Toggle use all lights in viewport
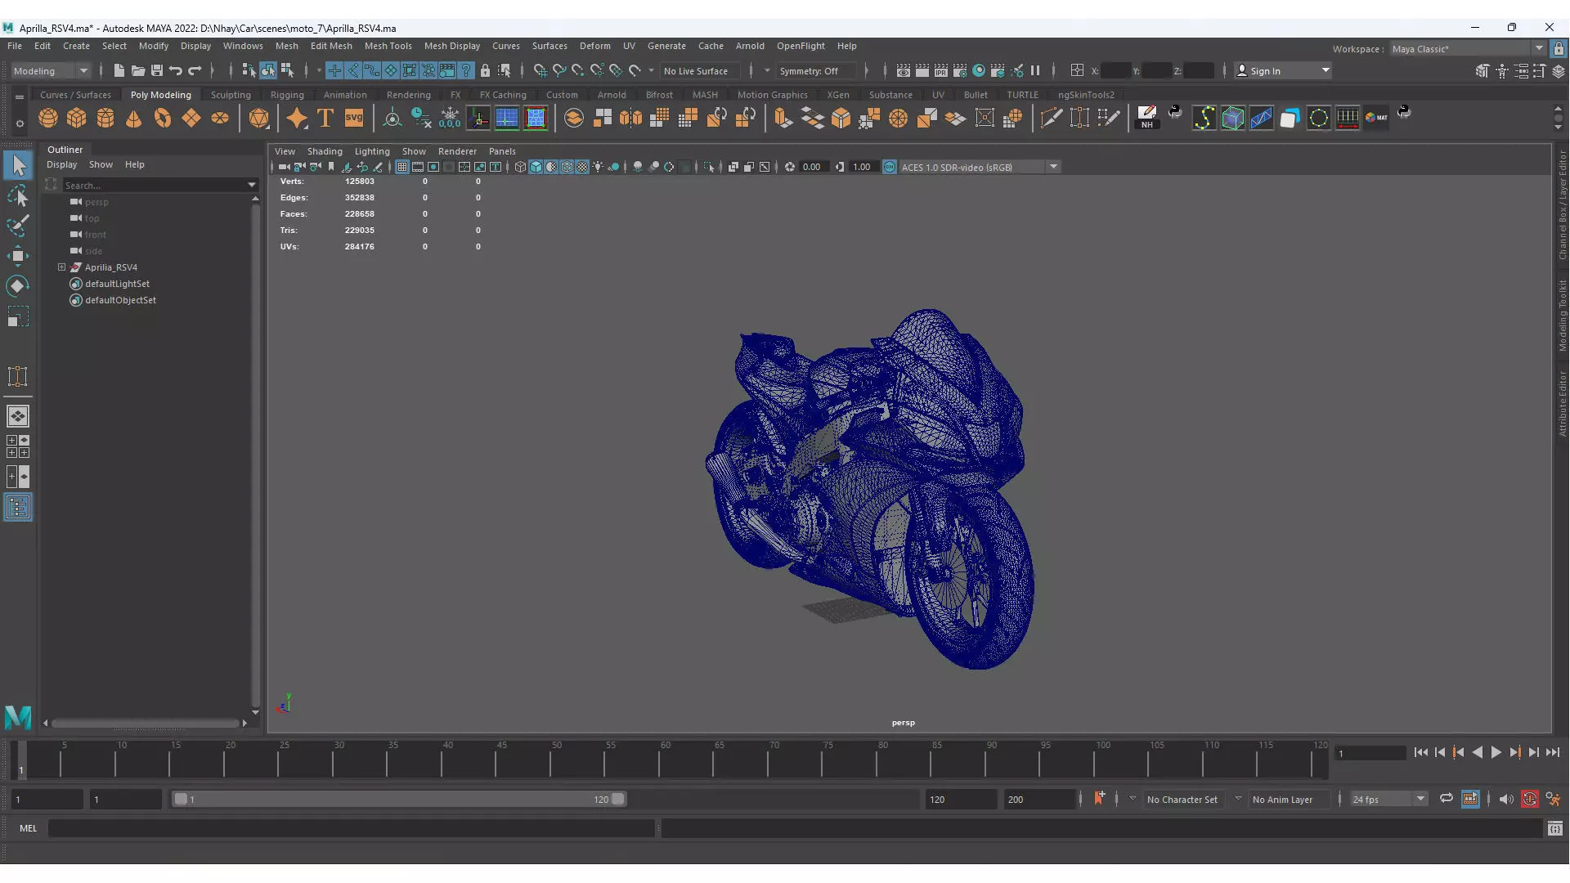This screenshot has height=883, width=1570. pyautogui.click(x=598, y=167)
